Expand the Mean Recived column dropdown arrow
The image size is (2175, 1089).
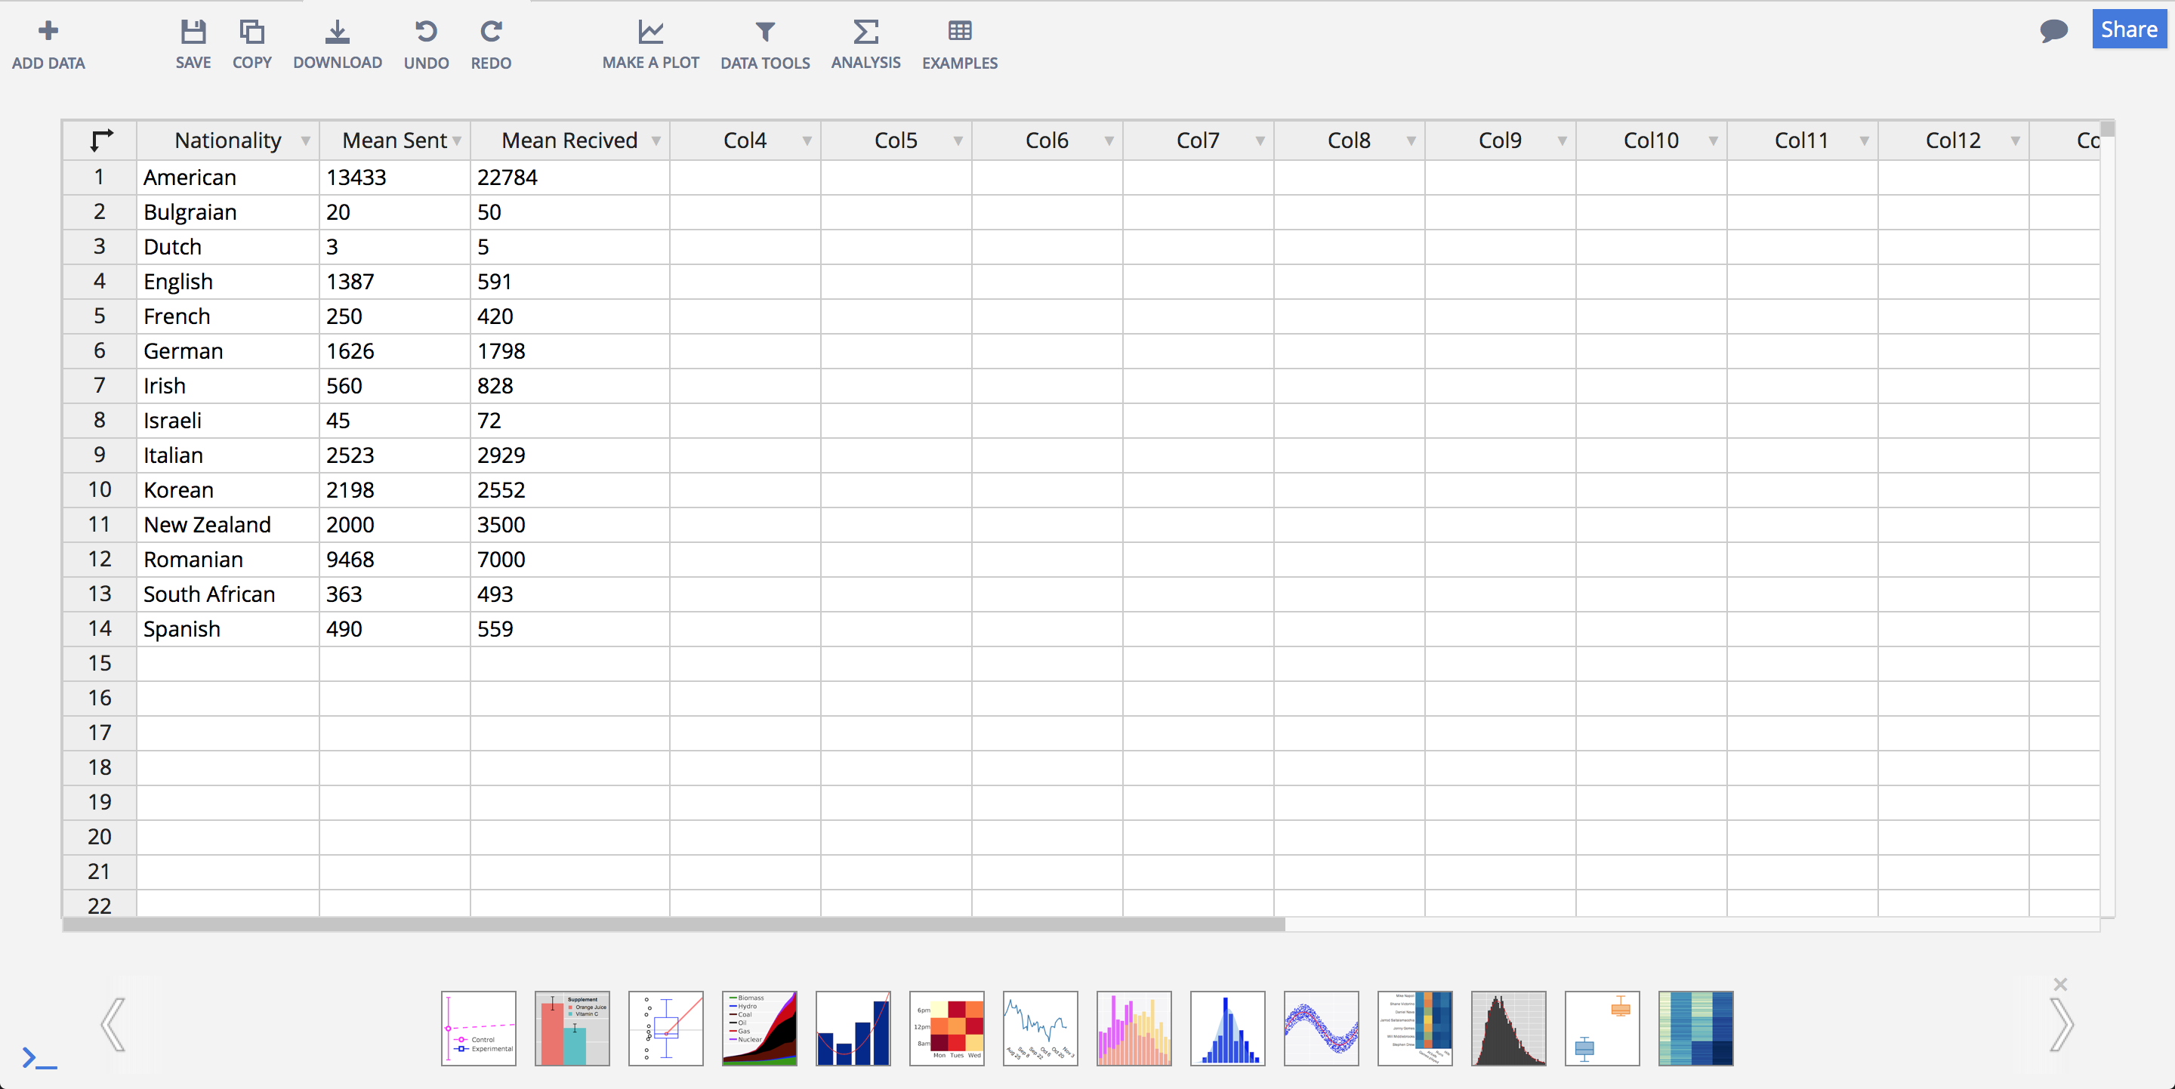pos(656,141)
